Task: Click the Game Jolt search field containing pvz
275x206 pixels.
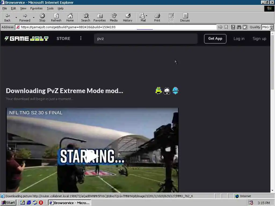Action: [x=146, y=39]
